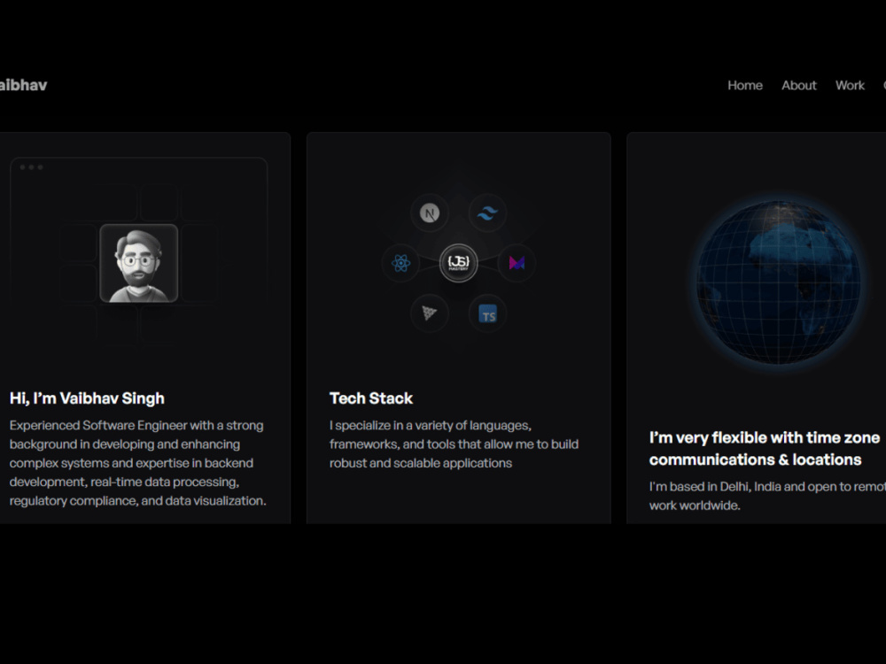Click the 'Experienced Software Engineer' paragraph
Viewport: 886px width, 664px height.
click(x=138, y=463)
